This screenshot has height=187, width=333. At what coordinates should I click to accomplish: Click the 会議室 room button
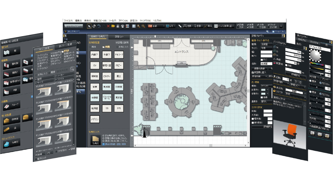95,98
